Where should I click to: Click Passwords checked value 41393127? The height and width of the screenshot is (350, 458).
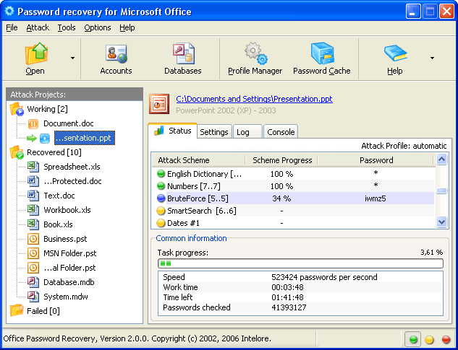[289, 307]
